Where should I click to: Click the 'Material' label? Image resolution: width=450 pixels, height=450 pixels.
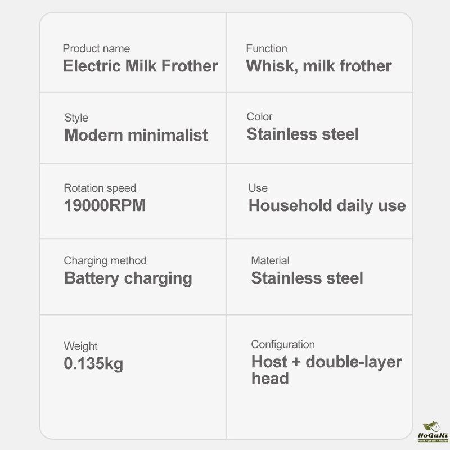tap(270, 260)
